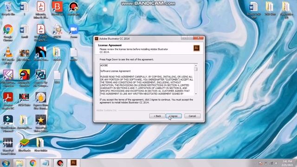Click the I Agree button
The image size is (297, 167).
pyautogui.click(x=174, y=116)
